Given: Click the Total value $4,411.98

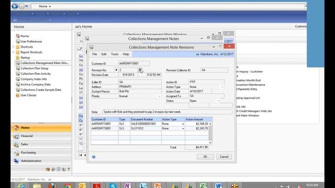Looking at the screenshot, I should 197,147.
